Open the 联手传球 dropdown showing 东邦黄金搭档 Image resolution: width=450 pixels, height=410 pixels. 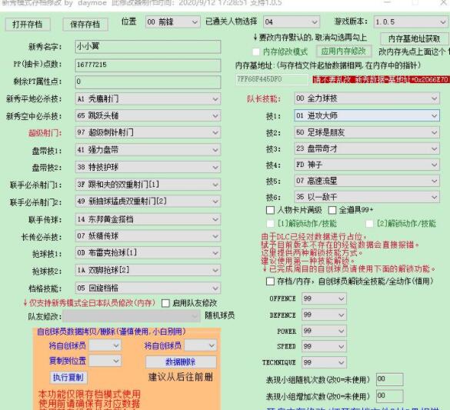pyautogui.click(x=148, y=219)
